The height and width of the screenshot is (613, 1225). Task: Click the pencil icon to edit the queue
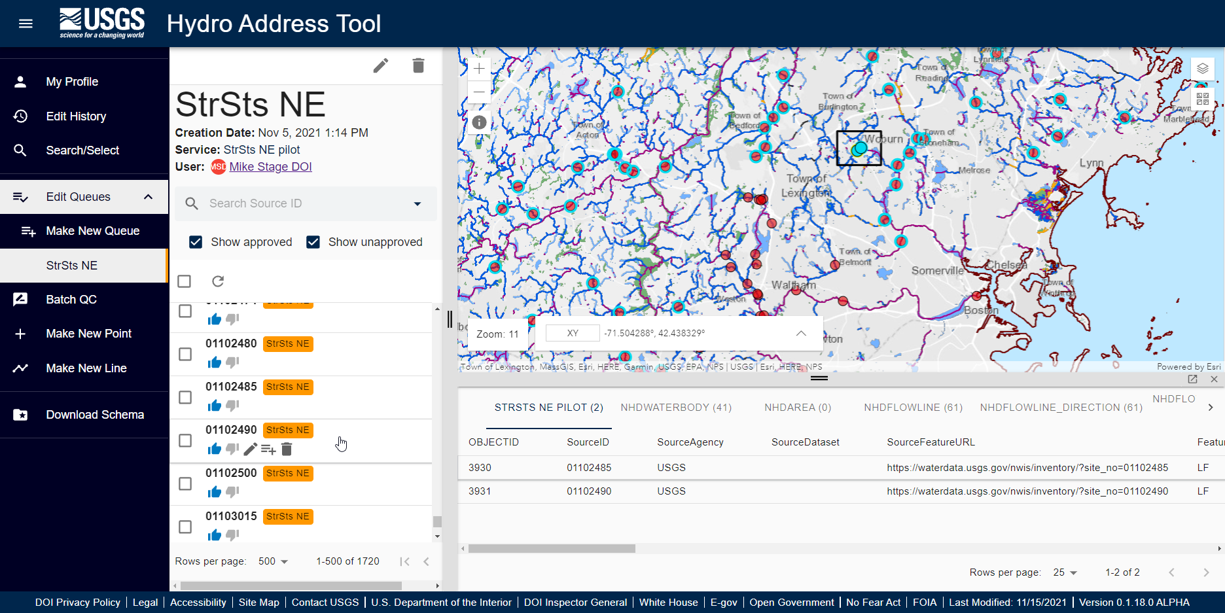point(381,65)
